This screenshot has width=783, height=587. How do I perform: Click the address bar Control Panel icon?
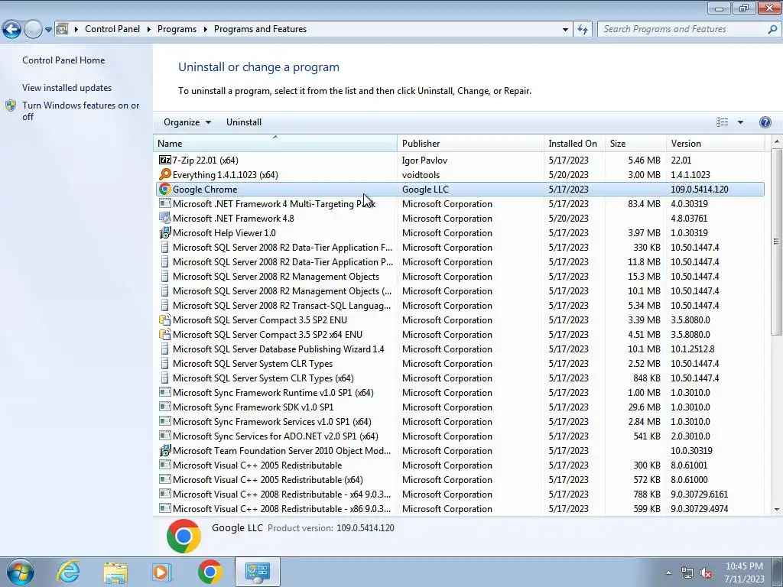[x=63, y=29]
